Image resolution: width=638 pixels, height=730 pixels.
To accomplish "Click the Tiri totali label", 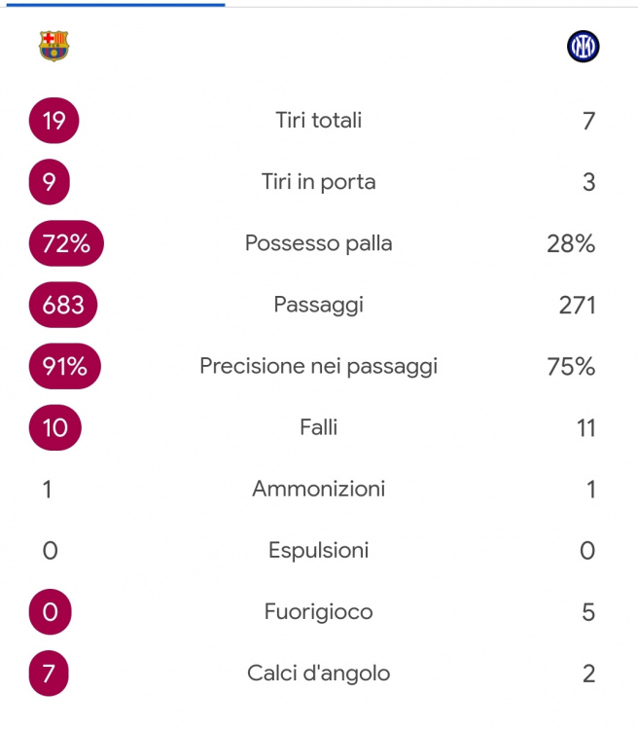I will [x=319, y=120].
